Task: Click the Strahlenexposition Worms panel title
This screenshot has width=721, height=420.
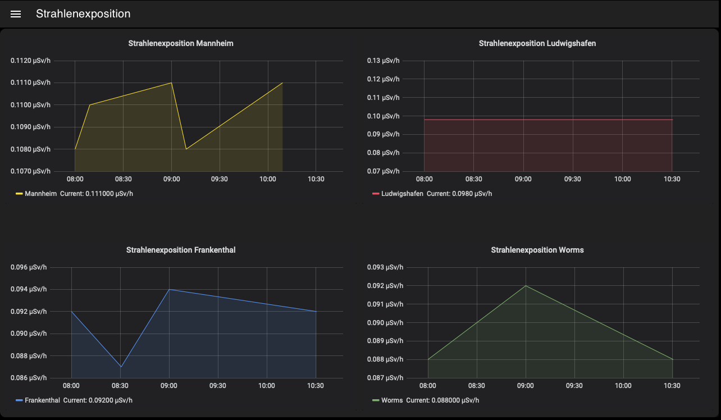Action: tap(537, 250)
